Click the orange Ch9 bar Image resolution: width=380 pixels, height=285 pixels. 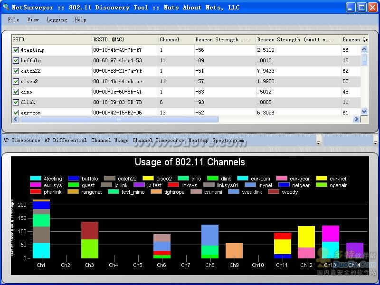click(234, 251)
